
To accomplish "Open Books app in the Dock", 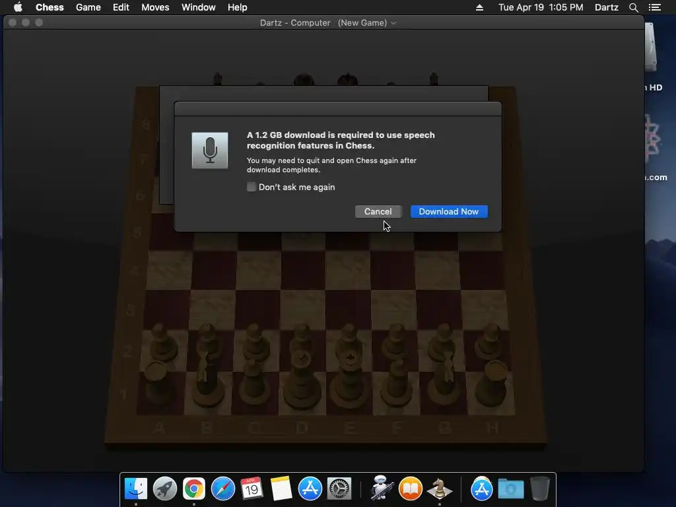I will coord(411,489).
